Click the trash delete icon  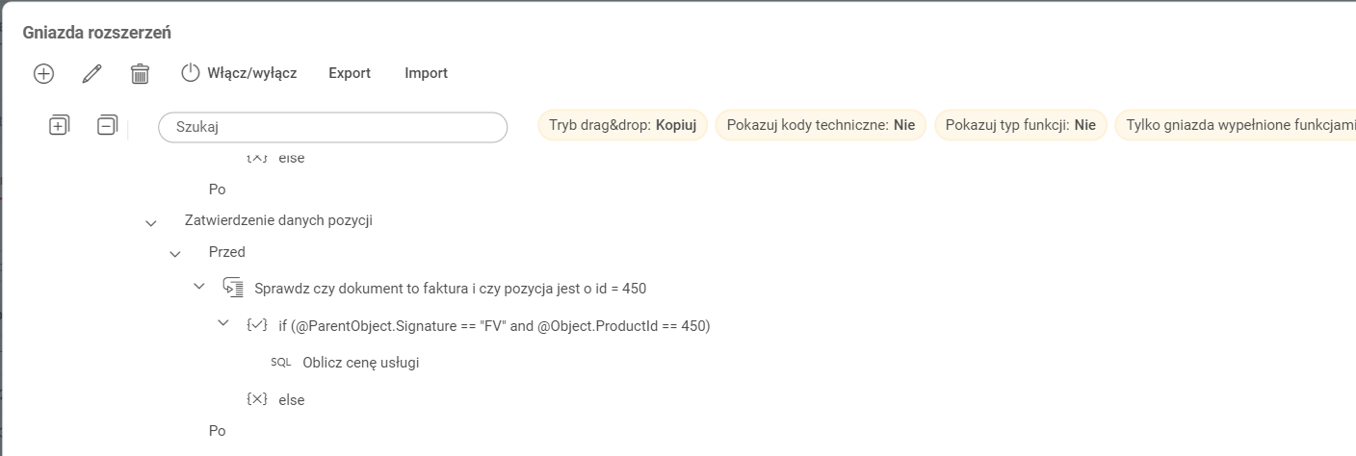[x=140, y=73]
